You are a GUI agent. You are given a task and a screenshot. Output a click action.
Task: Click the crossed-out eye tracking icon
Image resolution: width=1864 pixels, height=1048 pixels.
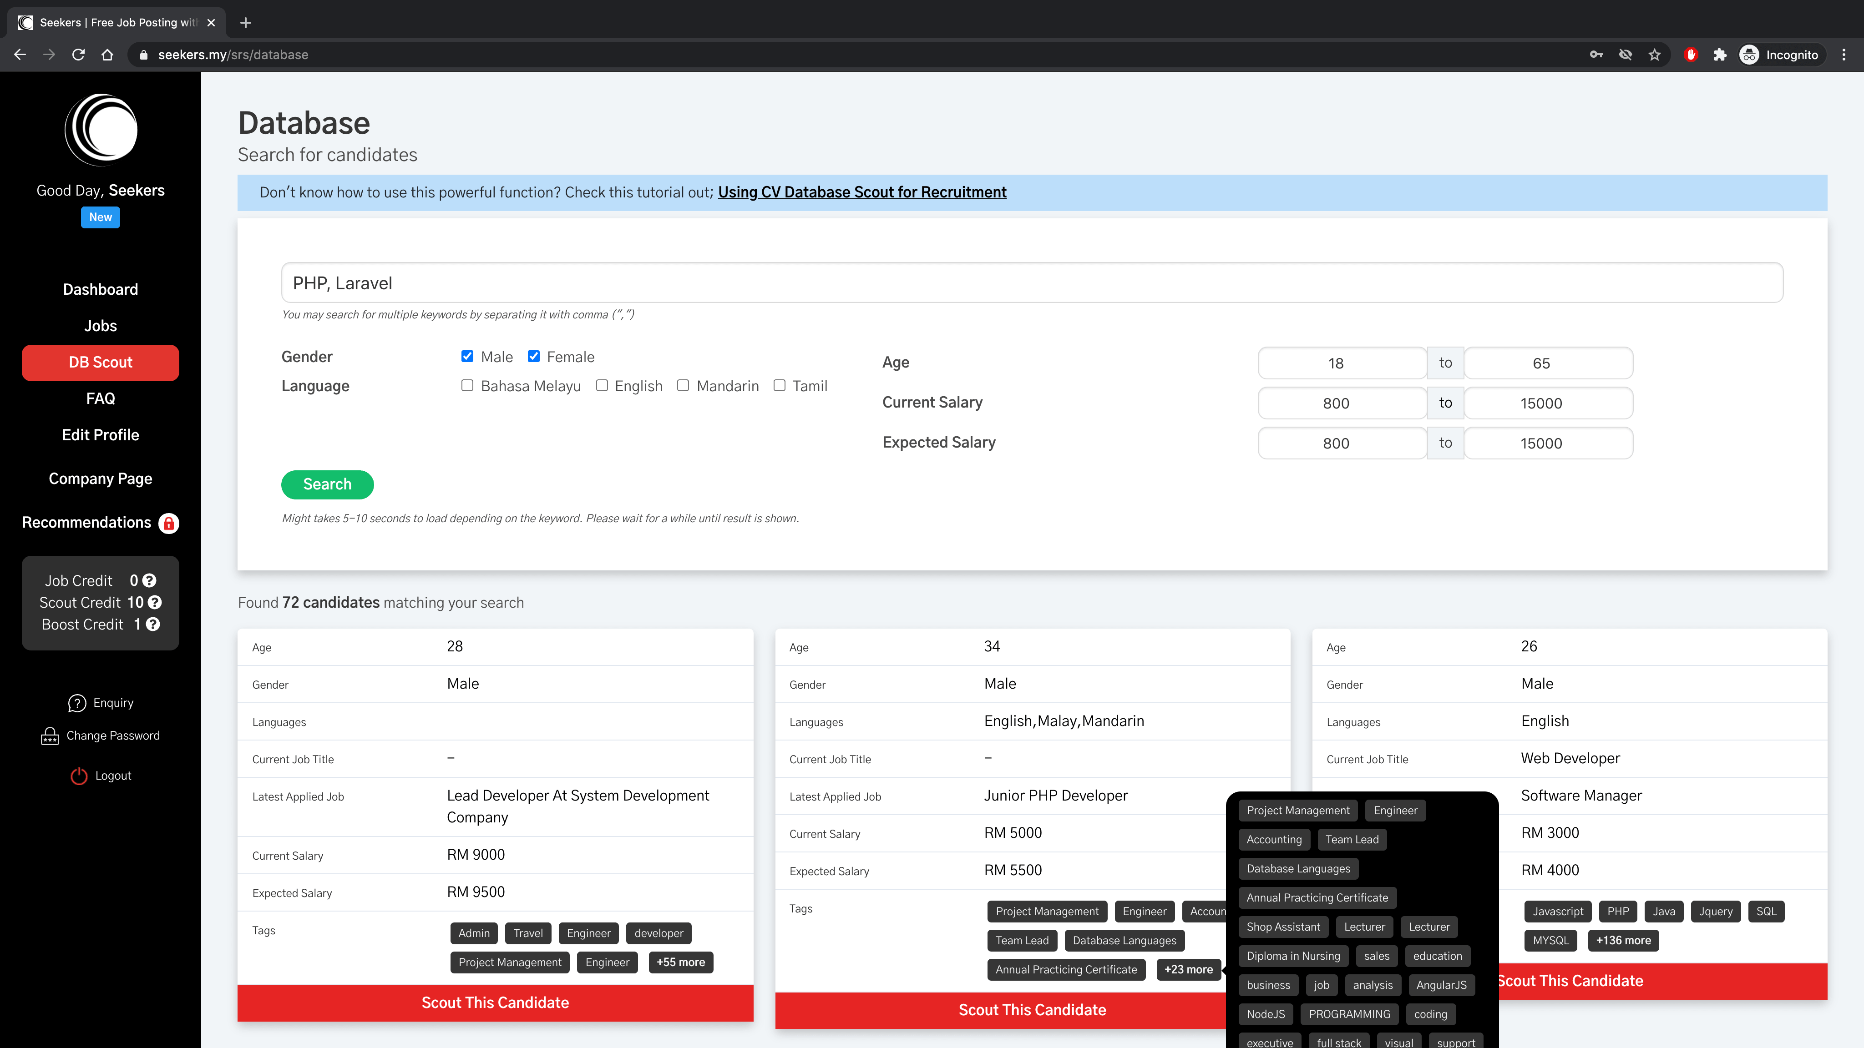click(x=1625, y=55)
